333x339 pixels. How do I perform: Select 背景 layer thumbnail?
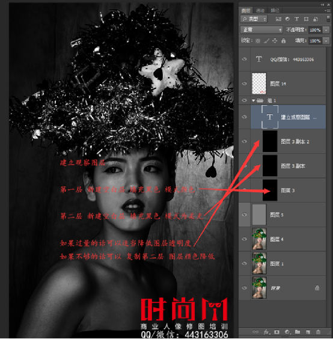point(259,288)
